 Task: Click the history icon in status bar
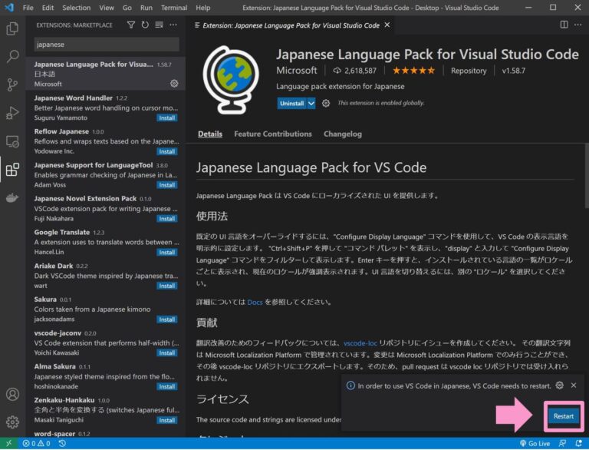[x=62, y=444]
